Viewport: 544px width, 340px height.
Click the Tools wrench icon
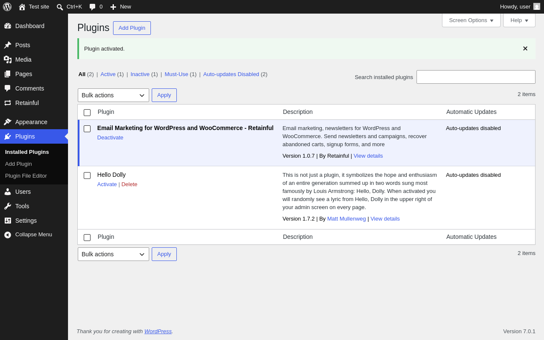[x=8, y=206]
